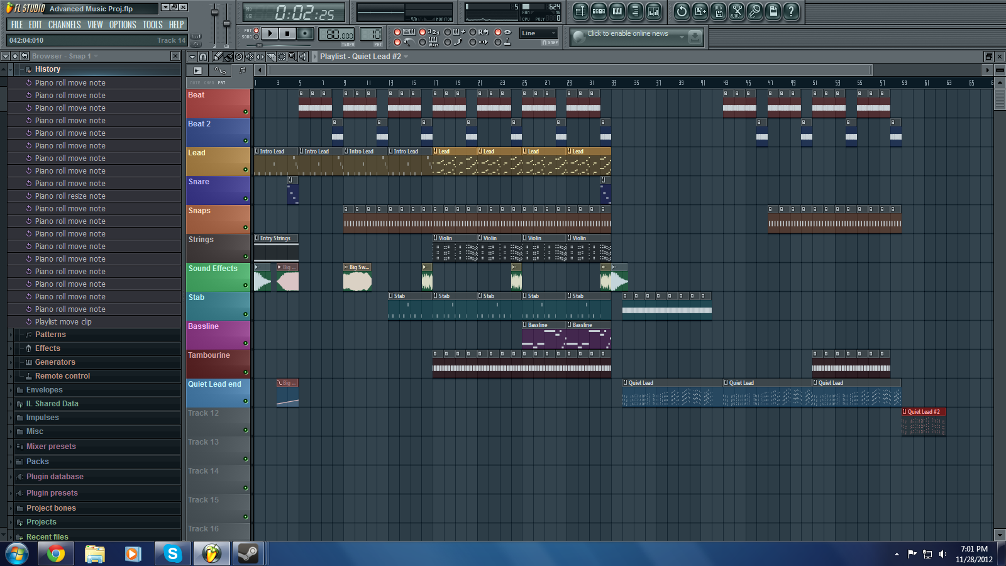
Task: Select the Paint brush tool in playlist
Action: tap(228, 57)
